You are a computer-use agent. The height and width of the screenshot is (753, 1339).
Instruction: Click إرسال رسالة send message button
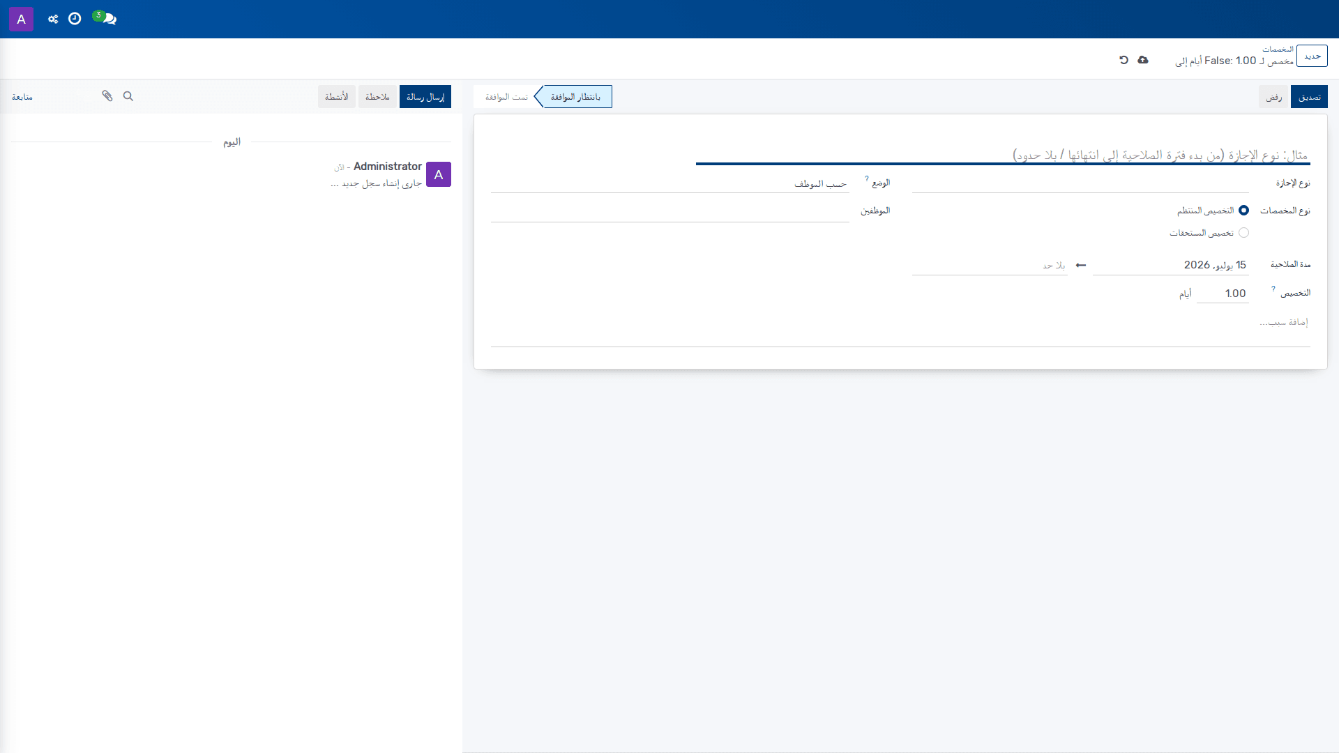425,97
